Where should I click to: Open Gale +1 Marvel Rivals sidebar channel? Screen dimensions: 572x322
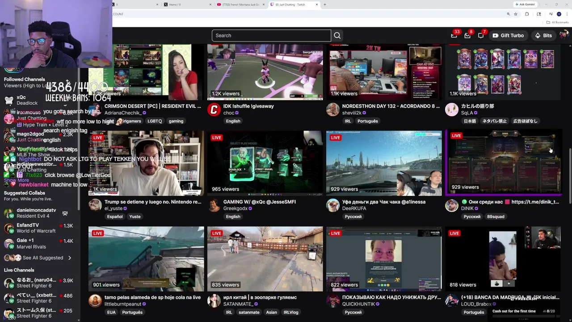[38, 243]
